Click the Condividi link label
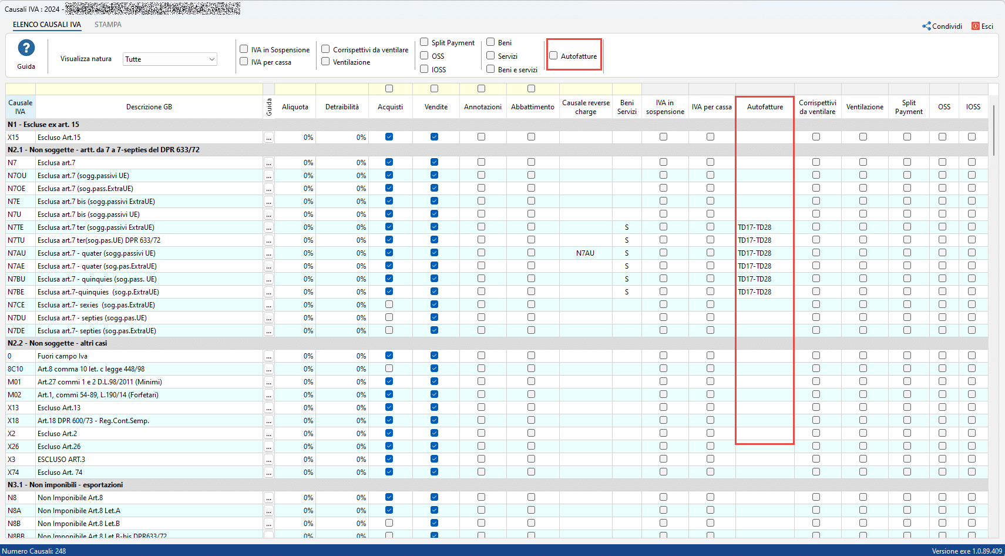Image resolution: width=1005 pixels, height=556 pixels. point(947,26)
